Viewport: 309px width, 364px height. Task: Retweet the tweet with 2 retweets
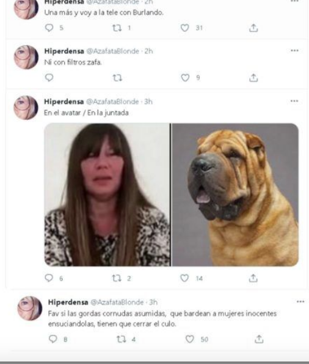point(117,278)
